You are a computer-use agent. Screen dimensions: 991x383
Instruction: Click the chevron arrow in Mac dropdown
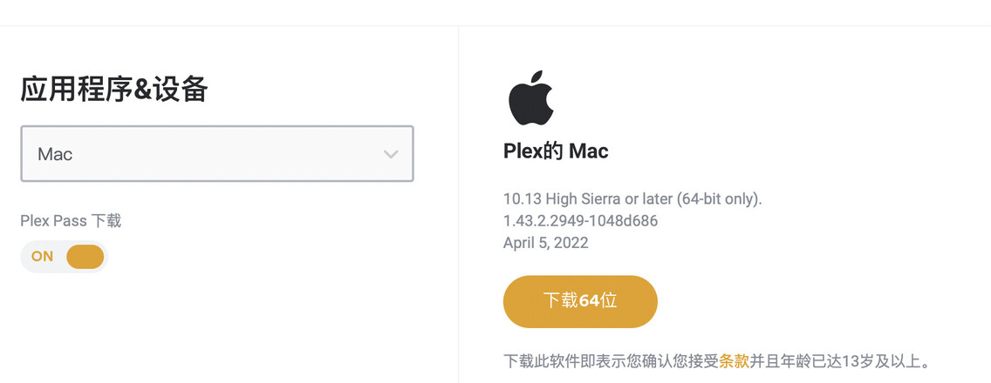(390, 155)
